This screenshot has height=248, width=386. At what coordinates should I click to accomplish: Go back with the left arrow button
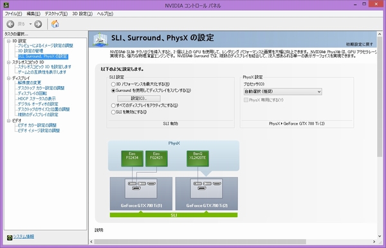tap(10, 24)
